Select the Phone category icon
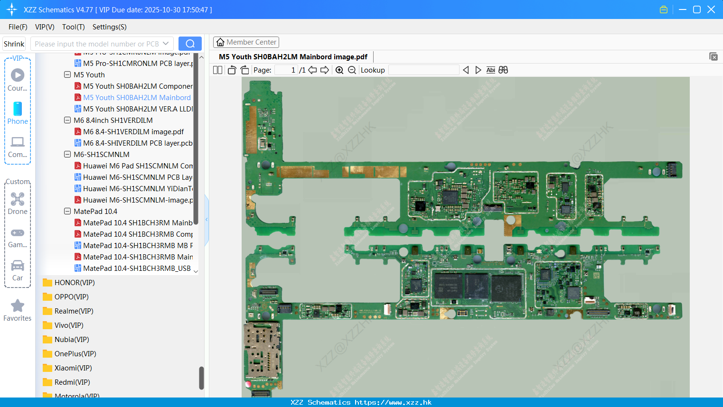 point(18,113)
